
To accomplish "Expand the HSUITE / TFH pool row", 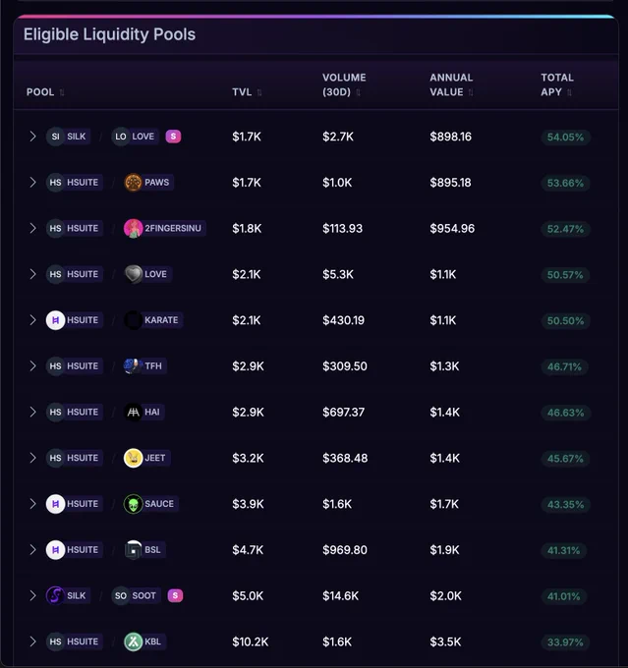I will click(x=32, y=366).
